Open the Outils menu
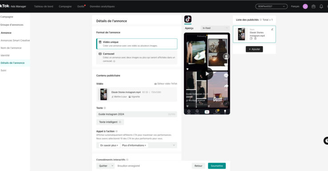 pos(81,7)
